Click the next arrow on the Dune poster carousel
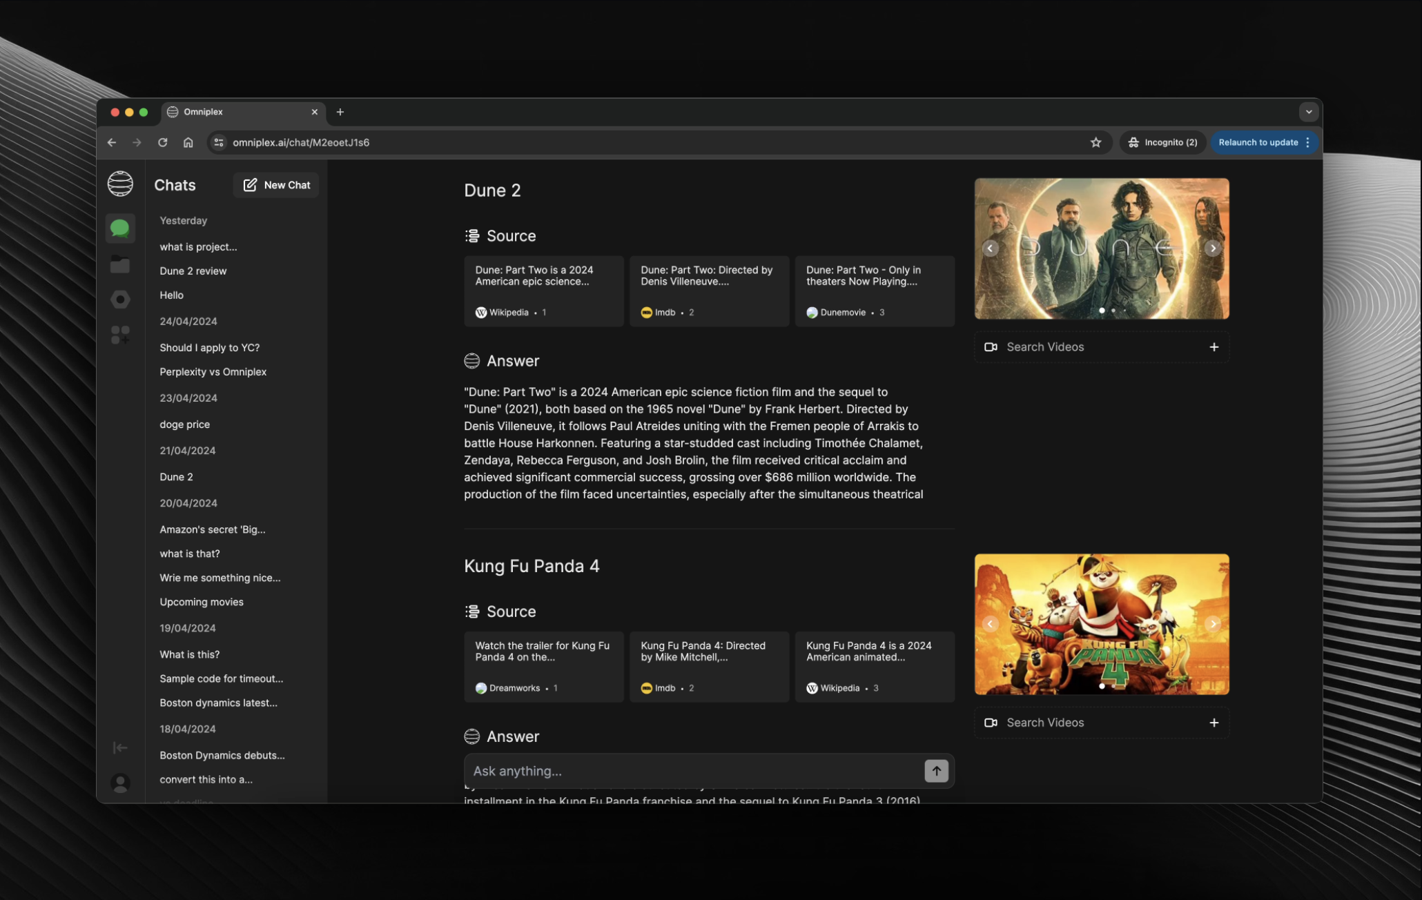The height and width of the screenshot is (900, 1422). point(1213,248)
